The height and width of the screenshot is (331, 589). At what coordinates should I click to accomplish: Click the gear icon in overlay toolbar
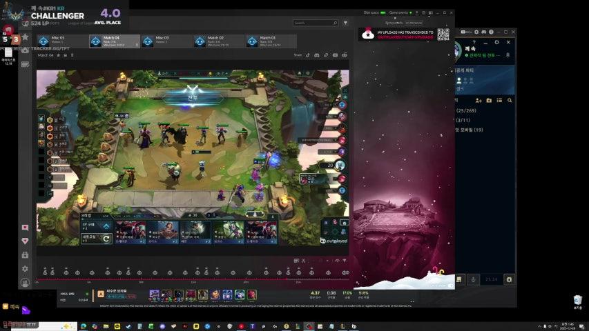pos(476,32)
